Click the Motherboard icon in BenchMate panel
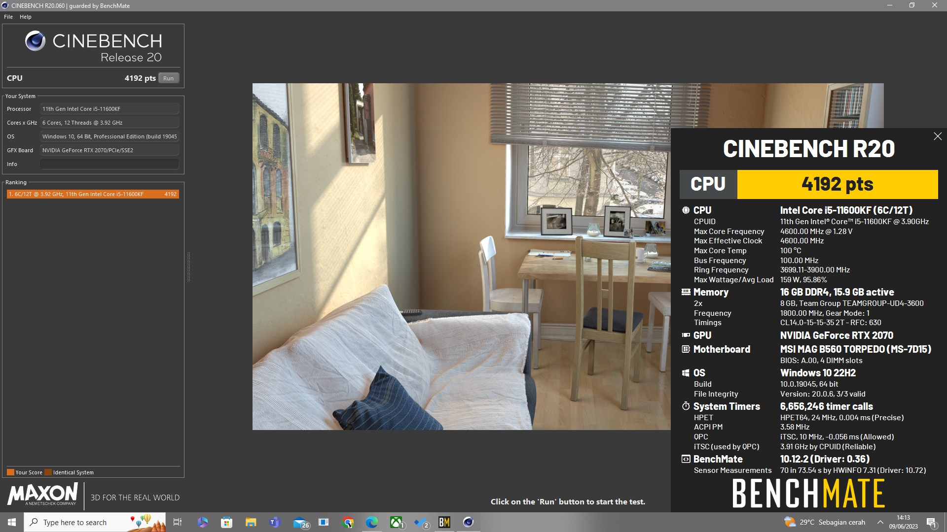This screenshot has width=947, height=532. point(686,349)
